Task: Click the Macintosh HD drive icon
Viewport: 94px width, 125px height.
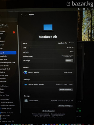Action: coord(26,101)
